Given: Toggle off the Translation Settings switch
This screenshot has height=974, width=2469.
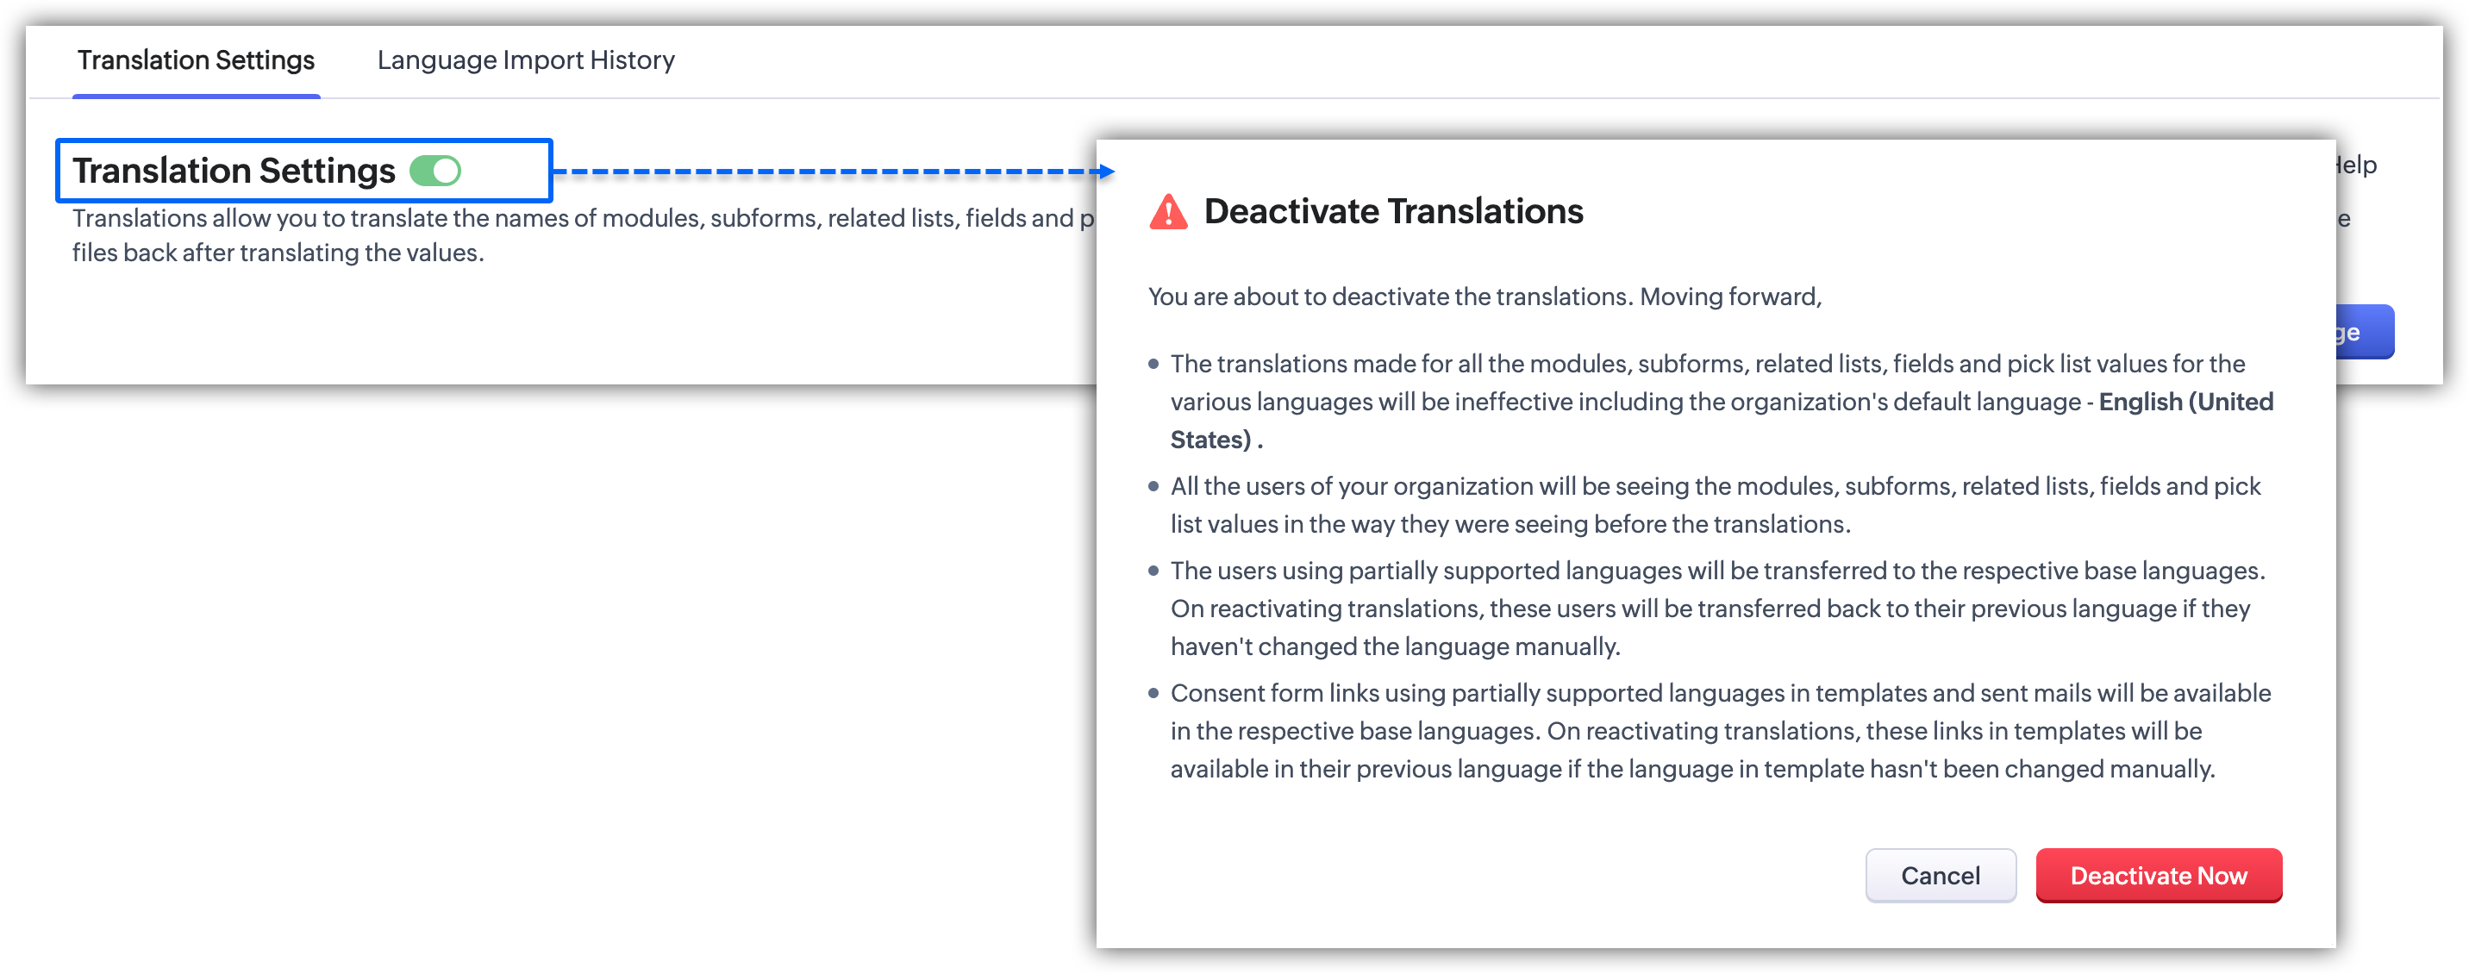Looking at the screenshot, I should point(436,171).
